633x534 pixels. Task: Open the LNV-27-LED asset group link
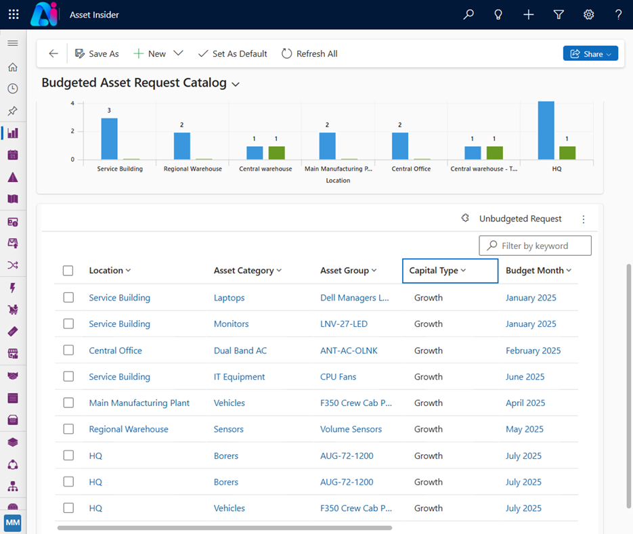pos(344,324)
